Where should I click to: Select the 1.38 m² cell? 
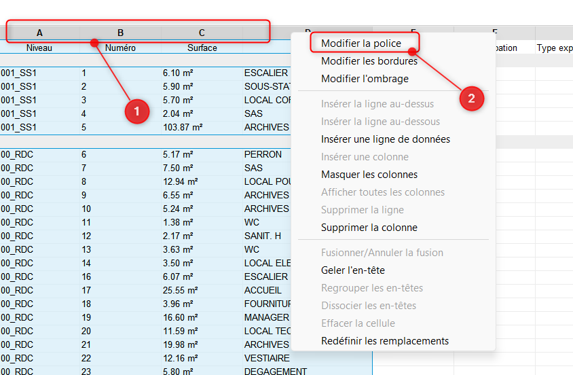[202, 222]
